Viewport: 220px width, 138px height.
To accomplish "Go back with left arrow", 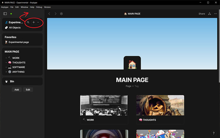I will pos(49,14).
